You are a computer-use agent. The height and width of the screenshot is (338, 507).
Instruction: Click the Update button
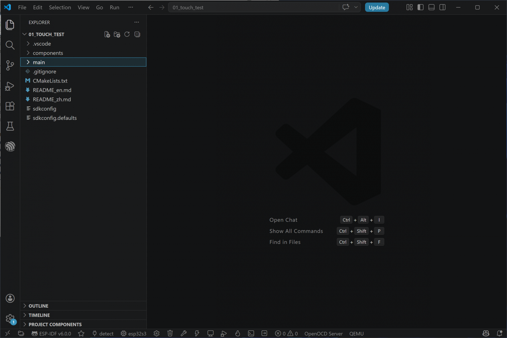(377, 7)
